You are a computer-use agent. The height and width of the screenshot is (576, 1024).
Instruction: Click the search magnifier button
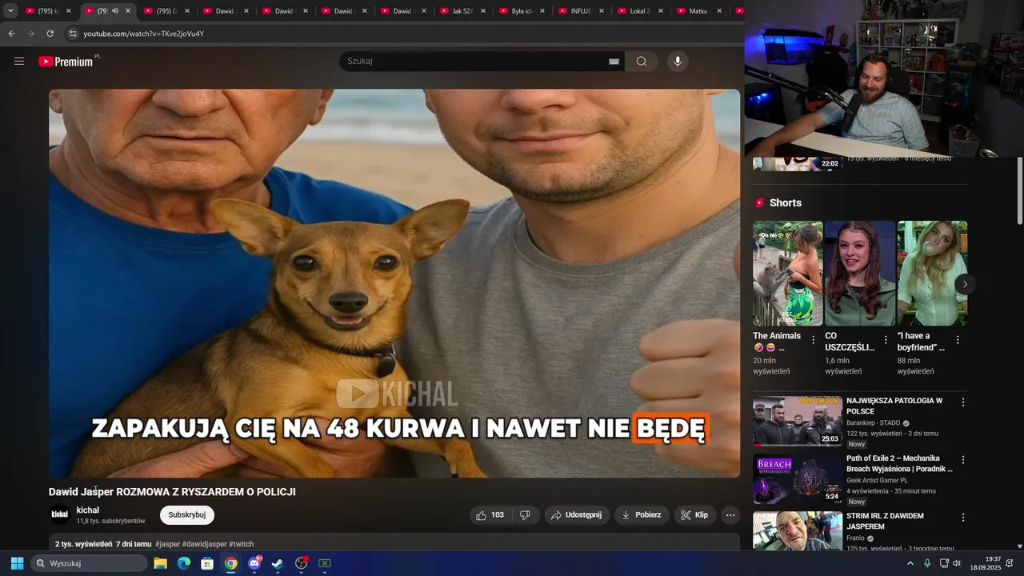pos(642,61)
